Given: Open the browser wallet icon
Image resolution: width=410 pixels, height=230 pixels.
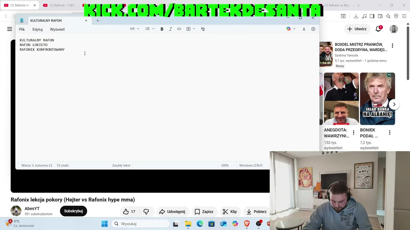Looking at the screenshot, I should coord(380,16).
